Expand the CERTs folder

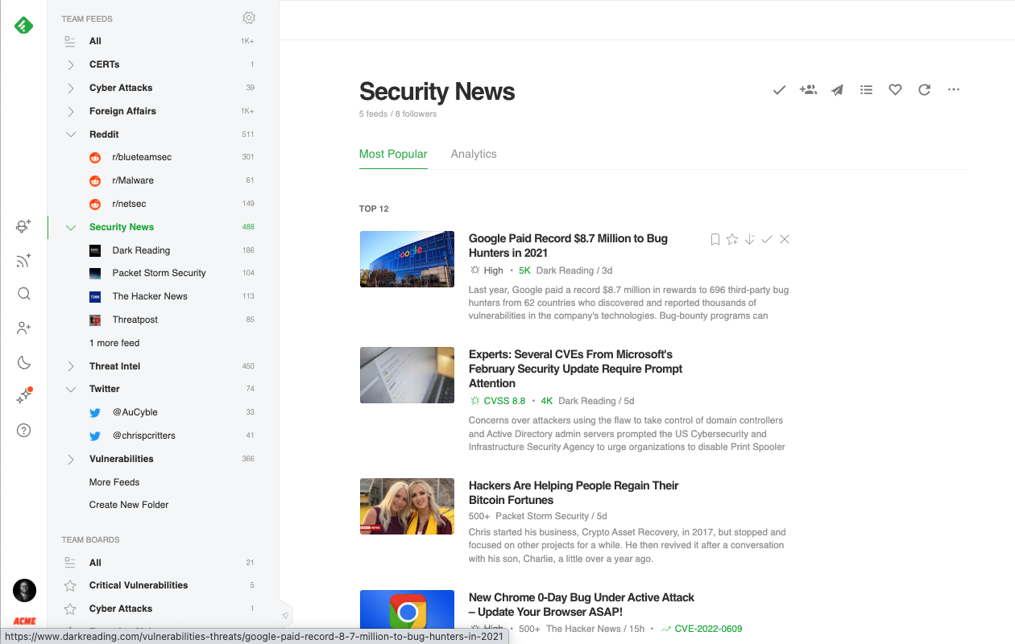click(71, 64)
